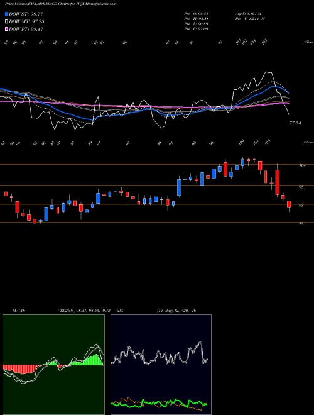Click the 'Pre L: 90.89' low value

[x=196, y=24]
